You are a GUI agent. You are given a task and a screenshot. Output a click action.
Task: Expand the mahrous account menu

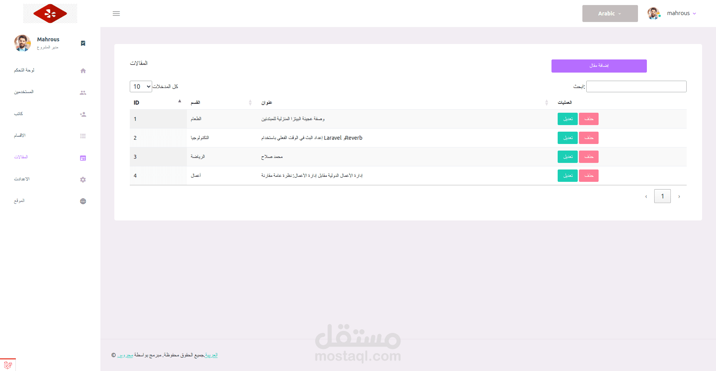click(682, 14)
